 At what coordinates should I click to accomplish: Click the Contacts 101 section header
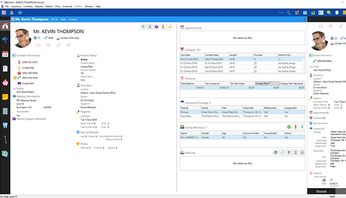pyautogui.click(x=194, y=49)
